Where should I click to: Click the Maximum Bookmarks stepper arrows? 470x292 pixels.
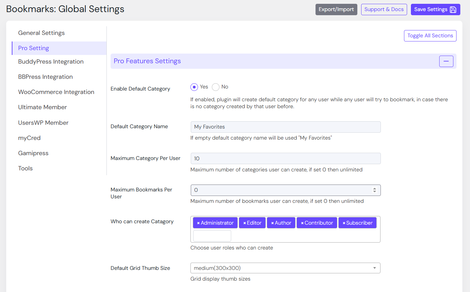pyautogui.click(x=374, y=190)
